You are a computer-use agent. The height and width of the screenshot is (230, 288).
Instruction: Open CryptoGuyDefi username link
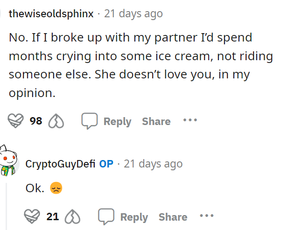pyautogui.click(x=60, y=164)
